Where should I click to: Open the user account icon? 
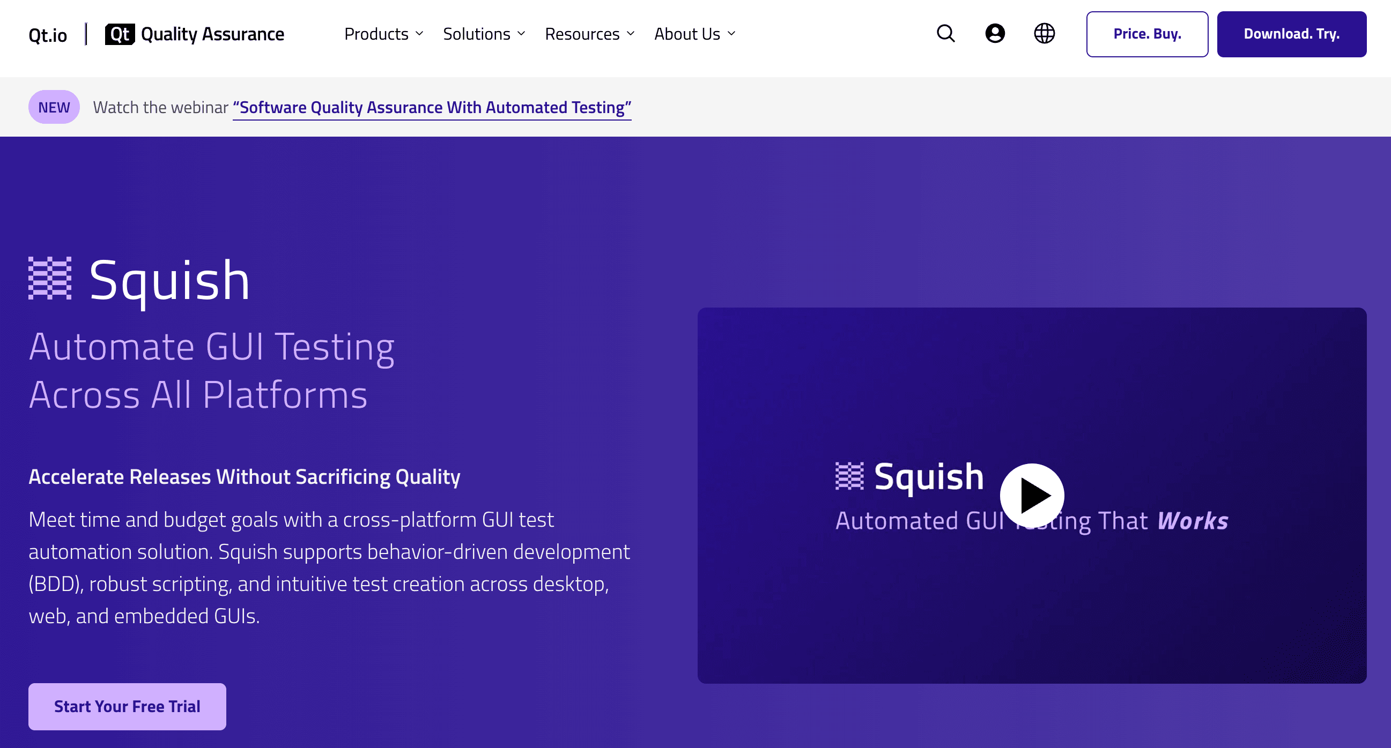[995, 33]
